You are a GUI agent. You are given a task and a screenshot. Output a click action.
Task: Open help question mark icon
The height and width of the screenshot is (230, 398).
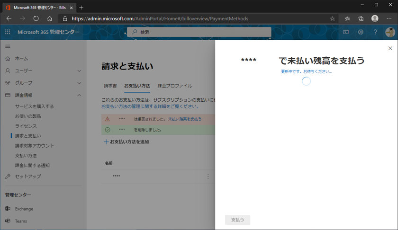pos(375,32)
